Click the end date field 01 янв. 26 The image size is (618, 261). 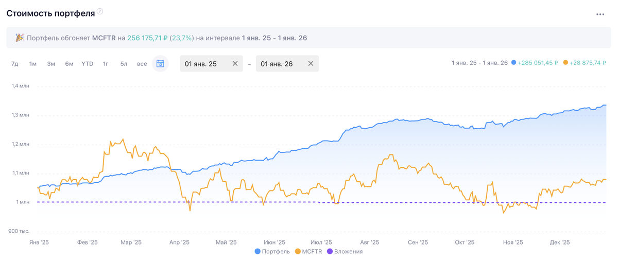pos(278,64)
